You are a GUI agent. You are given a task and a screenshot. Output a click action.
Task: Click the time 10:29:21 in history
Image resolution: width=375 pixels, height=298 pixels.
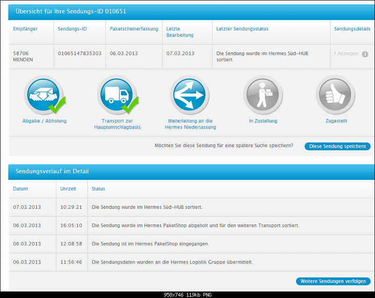71,207
